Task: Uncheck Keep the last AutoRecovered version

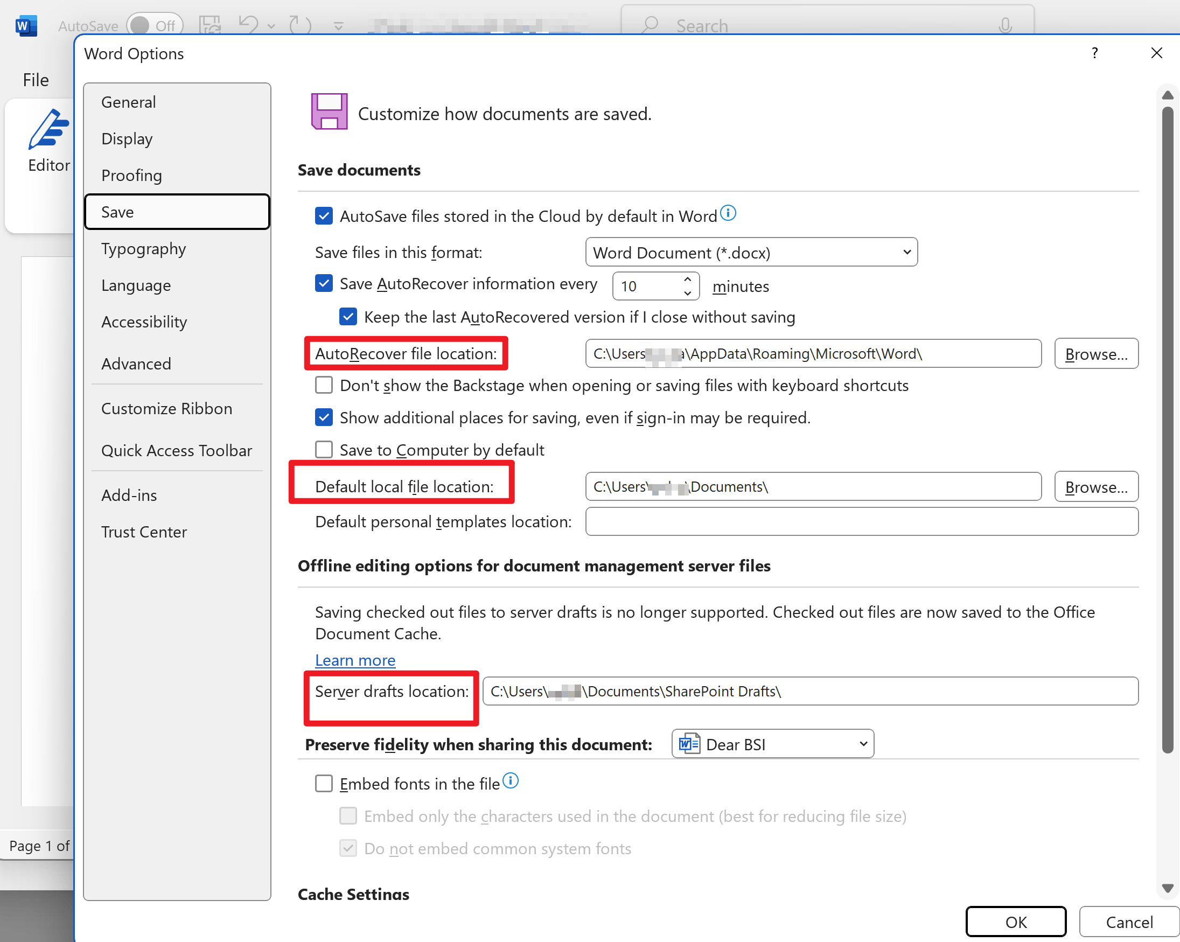Action: click(348, 317)
